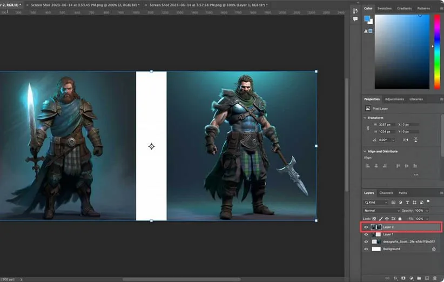Switch to the Channels tab

386,193
